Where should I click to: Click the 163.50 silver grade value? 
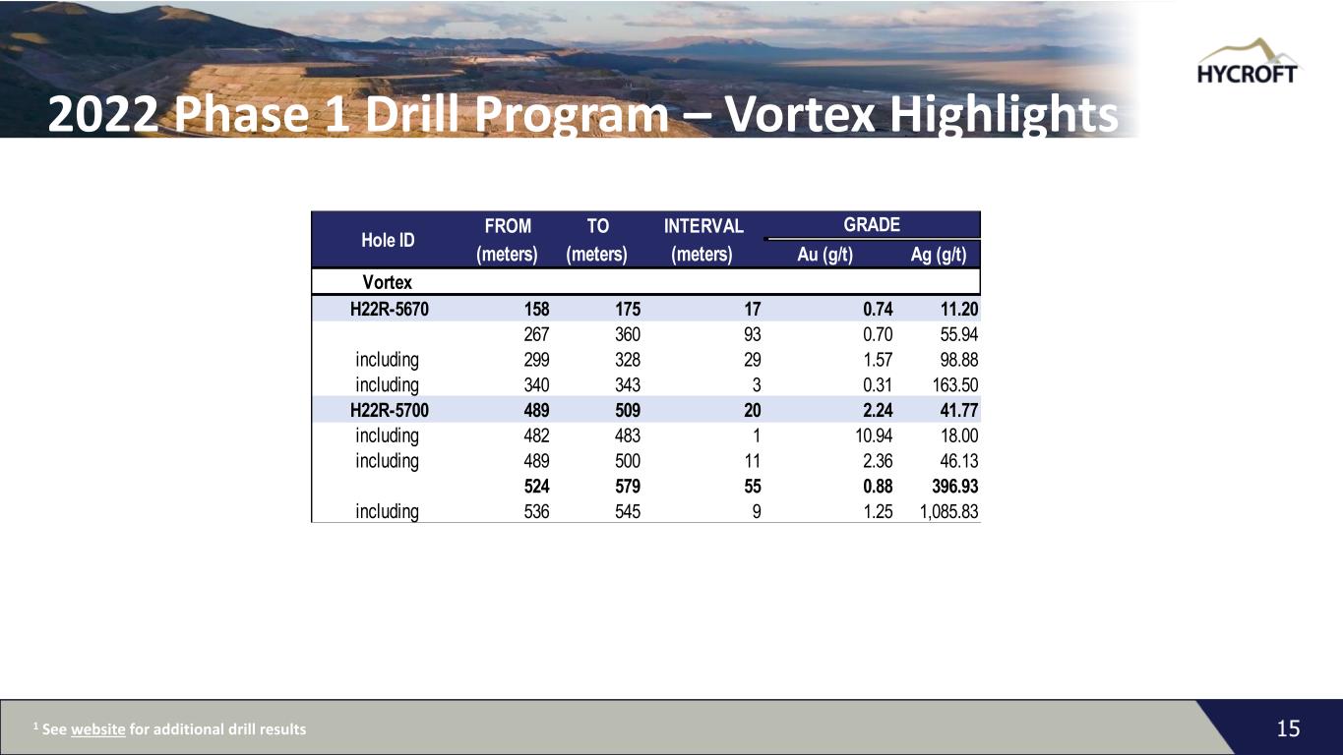click(x=949, y=384)
